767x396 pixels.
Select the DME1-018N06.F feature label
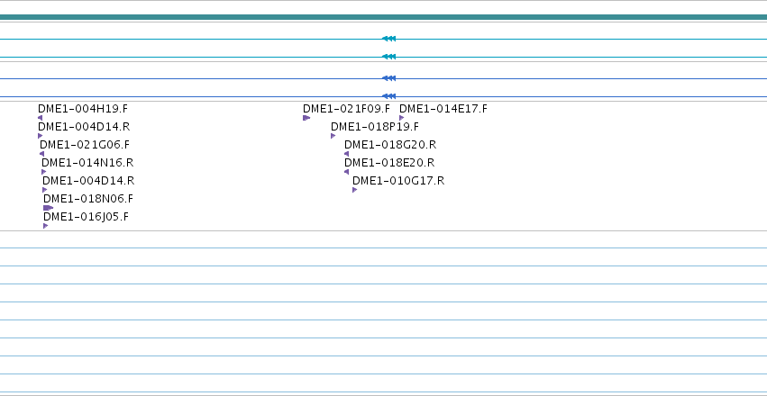pos(88,199)
